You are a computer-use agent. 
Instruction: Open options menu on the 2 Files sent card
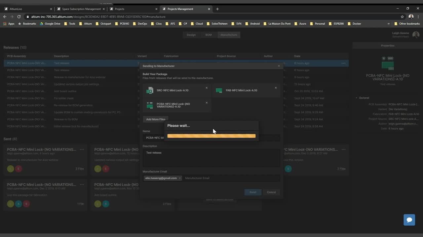click(343, 149)
